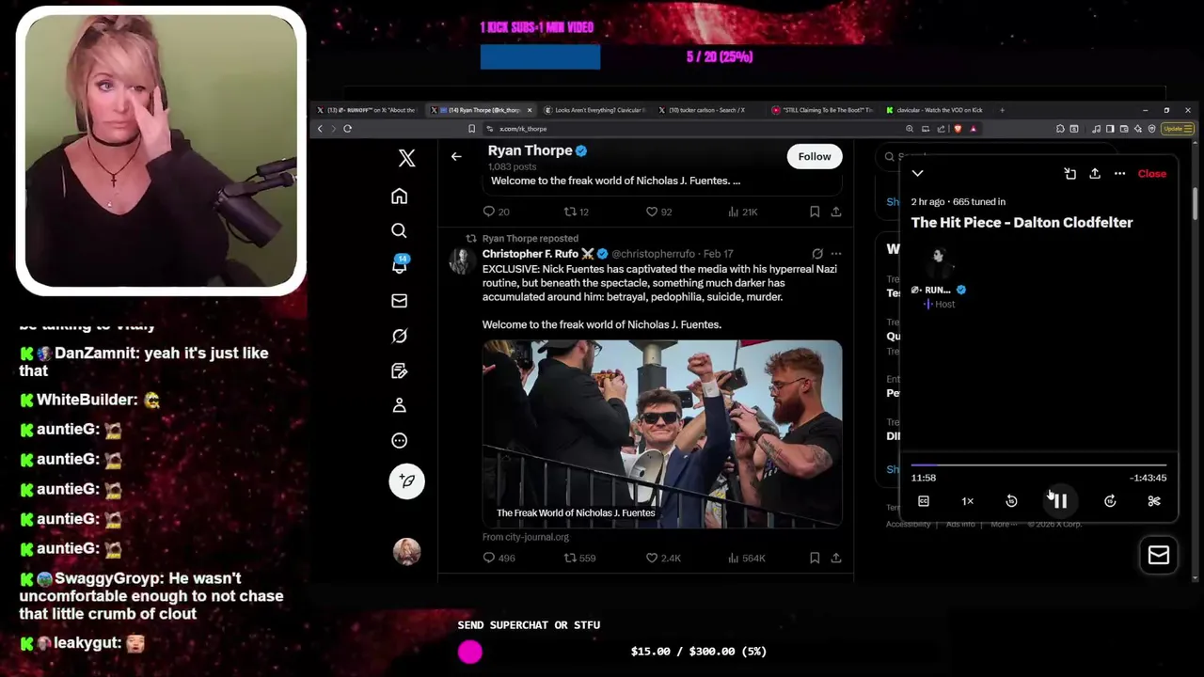Image resolution: width=1204 pixels, height=677 pixels.
Task: Seek on the Space progress bar
Action: pyautogui.click(x=1038, y=464)
